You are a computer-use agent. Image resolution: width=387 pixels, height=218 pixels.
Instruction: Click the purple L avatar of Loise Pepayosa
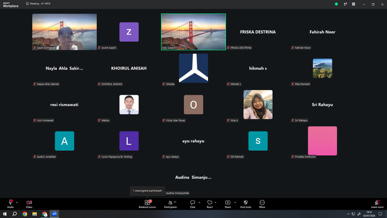(129, 141)
